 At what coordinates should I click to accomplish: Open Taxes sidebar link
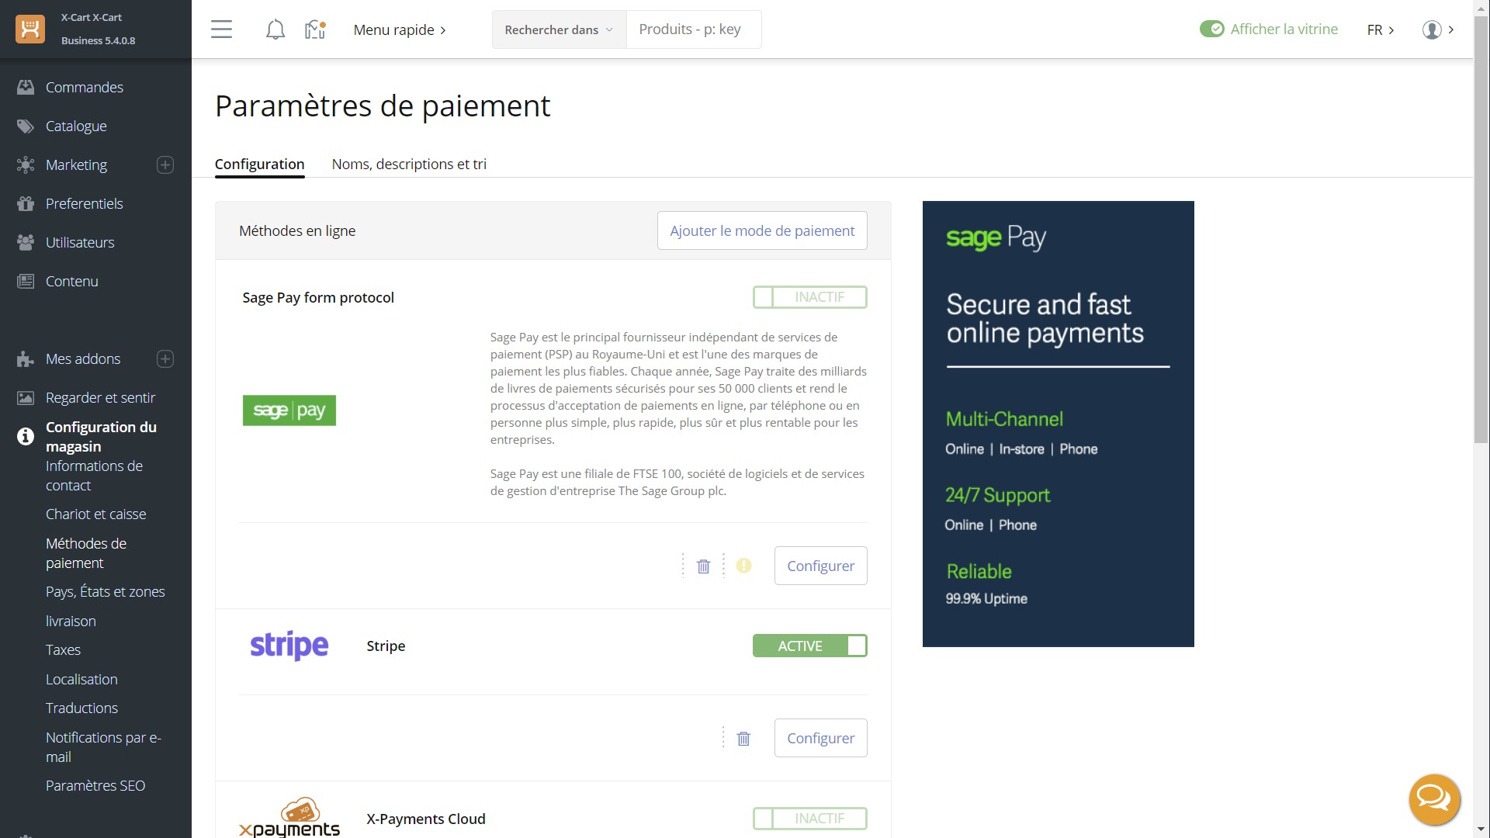coord(63,649)
